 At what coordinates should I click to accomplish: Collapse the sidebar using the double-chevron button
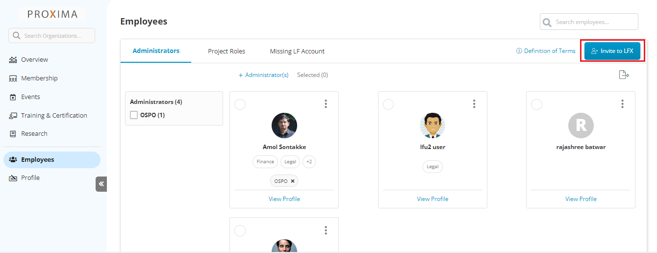click(101, 184)
